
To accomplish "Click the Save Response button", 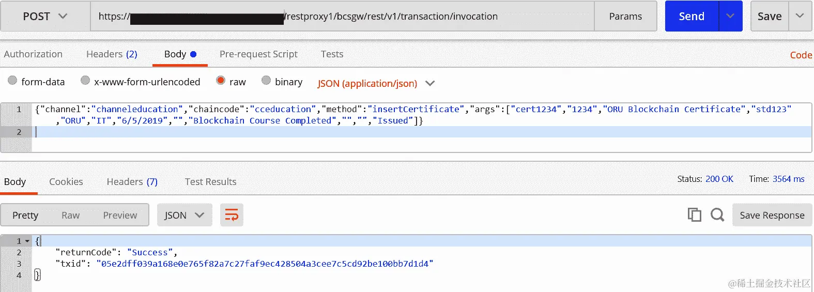I will coord(772,215).
